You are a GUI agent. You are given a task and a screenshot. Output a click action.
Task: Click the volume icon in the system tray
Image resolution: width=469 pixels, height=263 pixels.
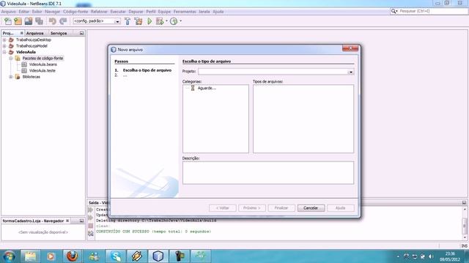pos(431,256)
